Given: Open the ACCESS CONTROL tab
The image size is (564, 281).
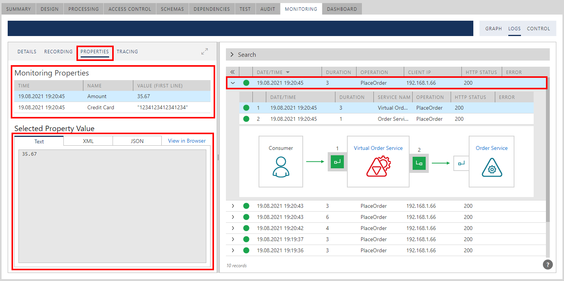Looking at the screenshot, I should point(130,9).
